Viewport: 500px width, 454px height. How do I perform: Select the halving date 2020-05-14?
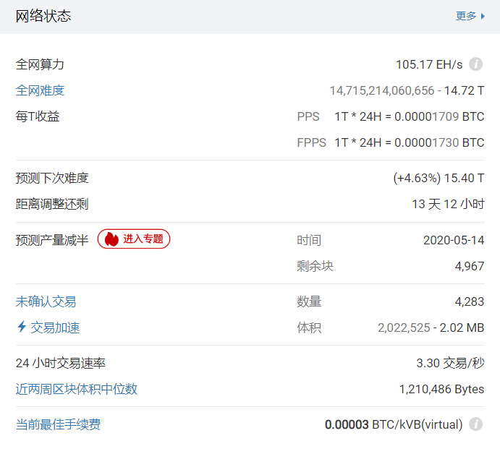[454, 240]
